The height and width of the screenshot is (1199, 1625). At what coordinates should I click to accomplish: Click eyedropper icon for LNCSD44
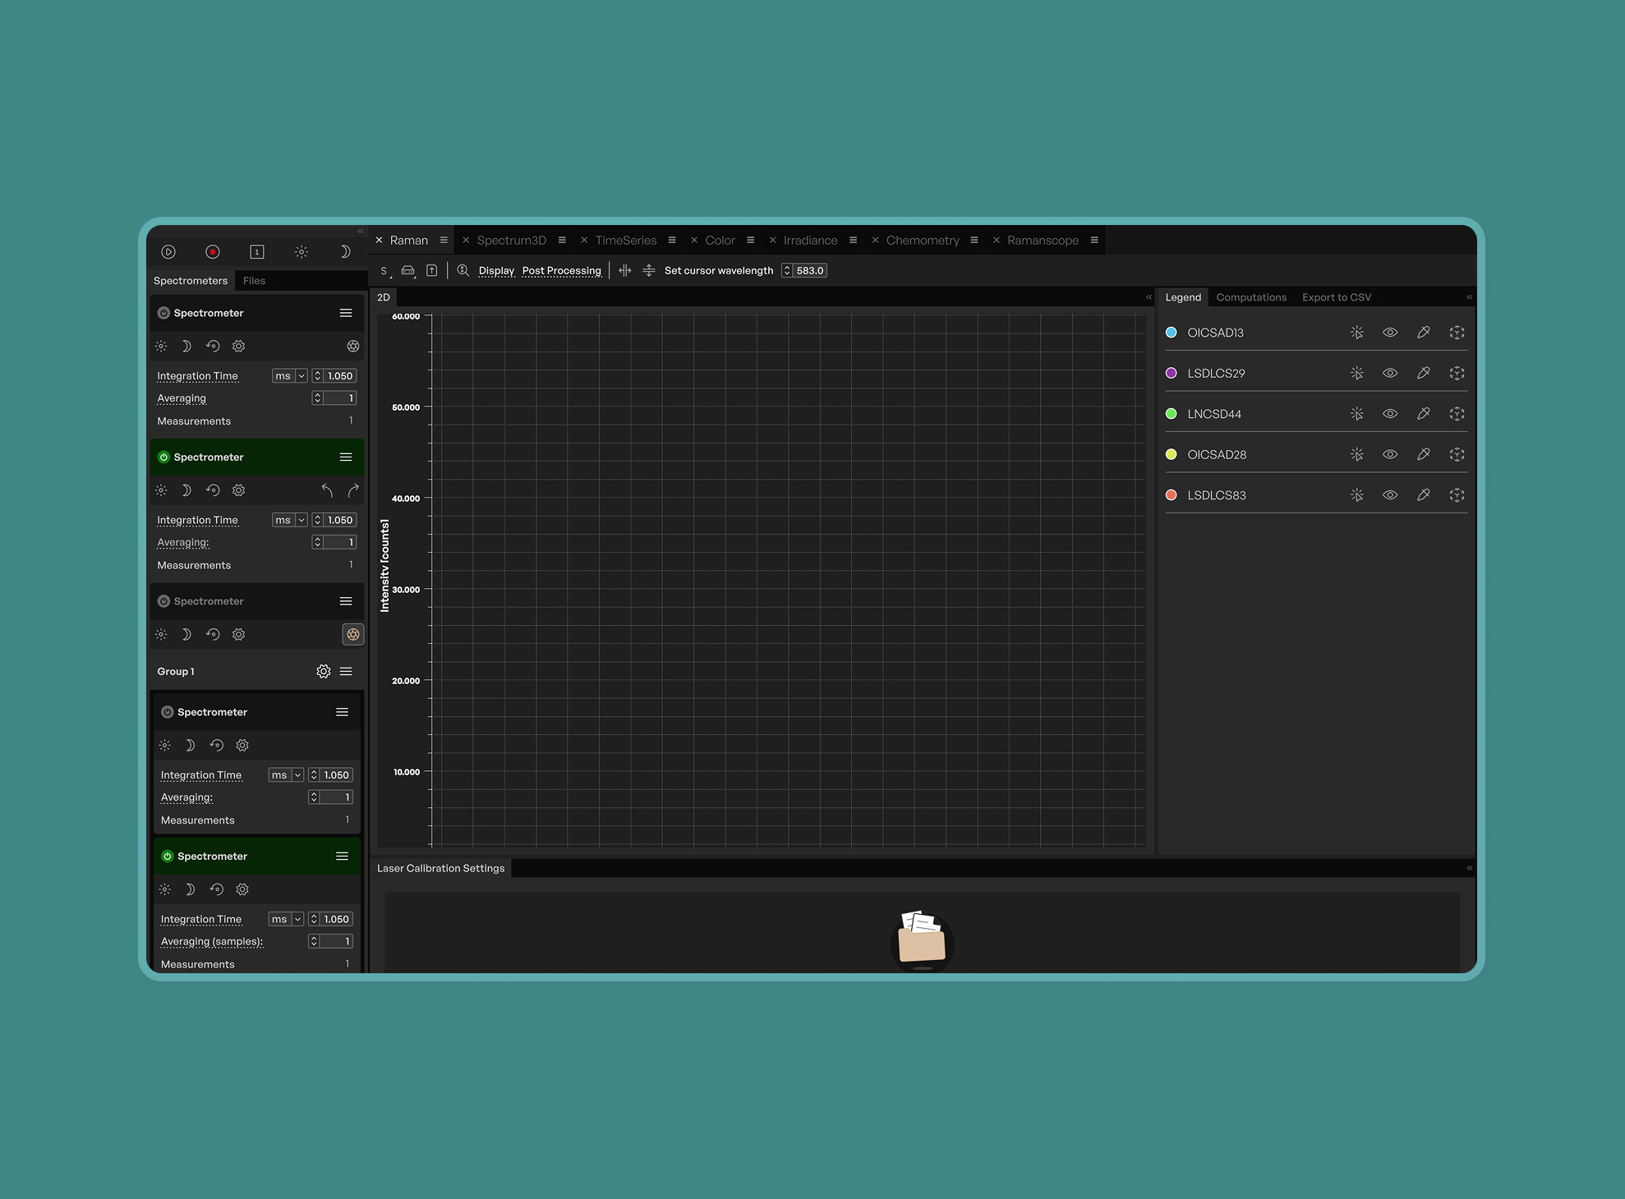coord(1424,414)
